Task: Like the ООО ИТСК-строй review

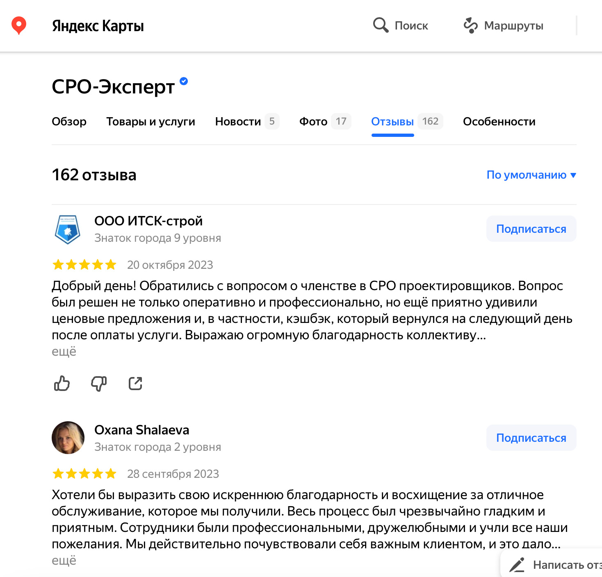Action: (62, 384)
